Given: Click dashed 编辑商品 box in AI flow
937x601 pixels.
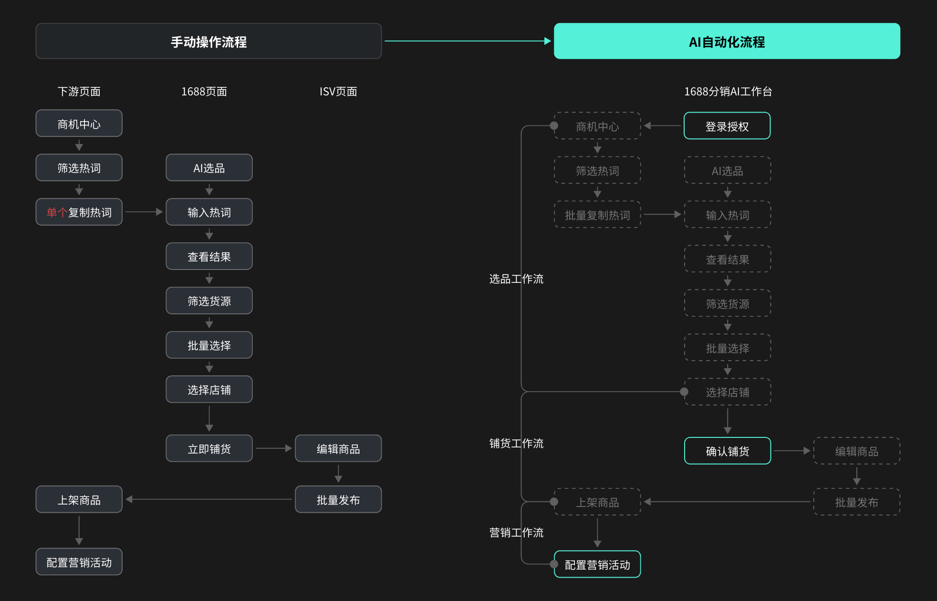Looking at the screenshot, I should pos(857,451).
